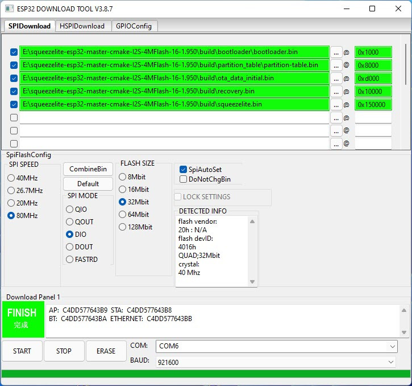
Task: Browse for file in recovery.bin row
Action: pos(336,92)
